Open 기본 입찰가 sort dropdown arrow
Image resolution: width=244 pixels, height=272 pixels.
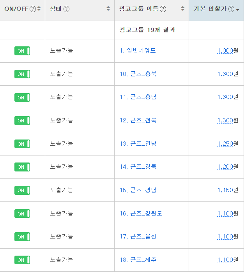[x=238, y=10]
